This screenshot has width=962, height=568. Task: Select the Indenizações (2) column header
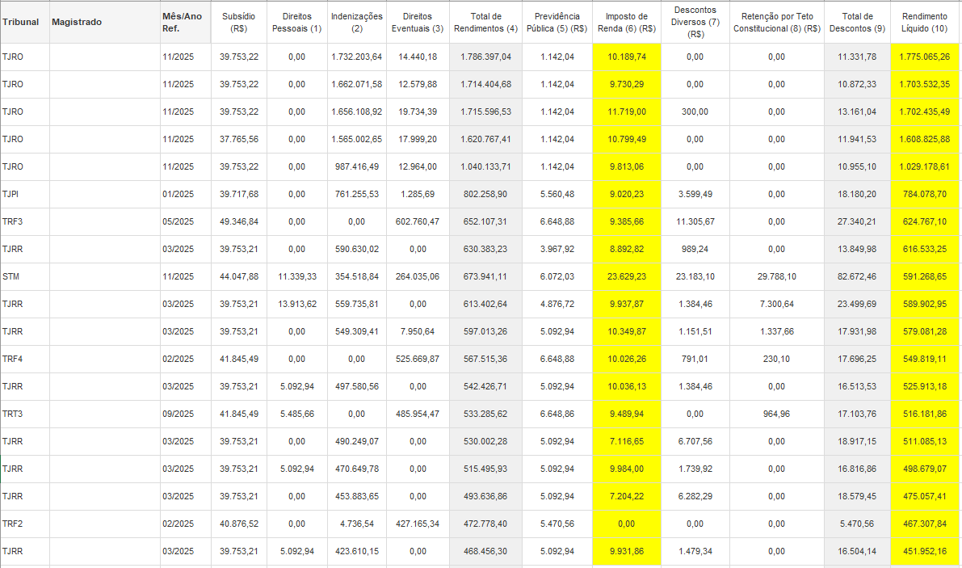point(356,22)
